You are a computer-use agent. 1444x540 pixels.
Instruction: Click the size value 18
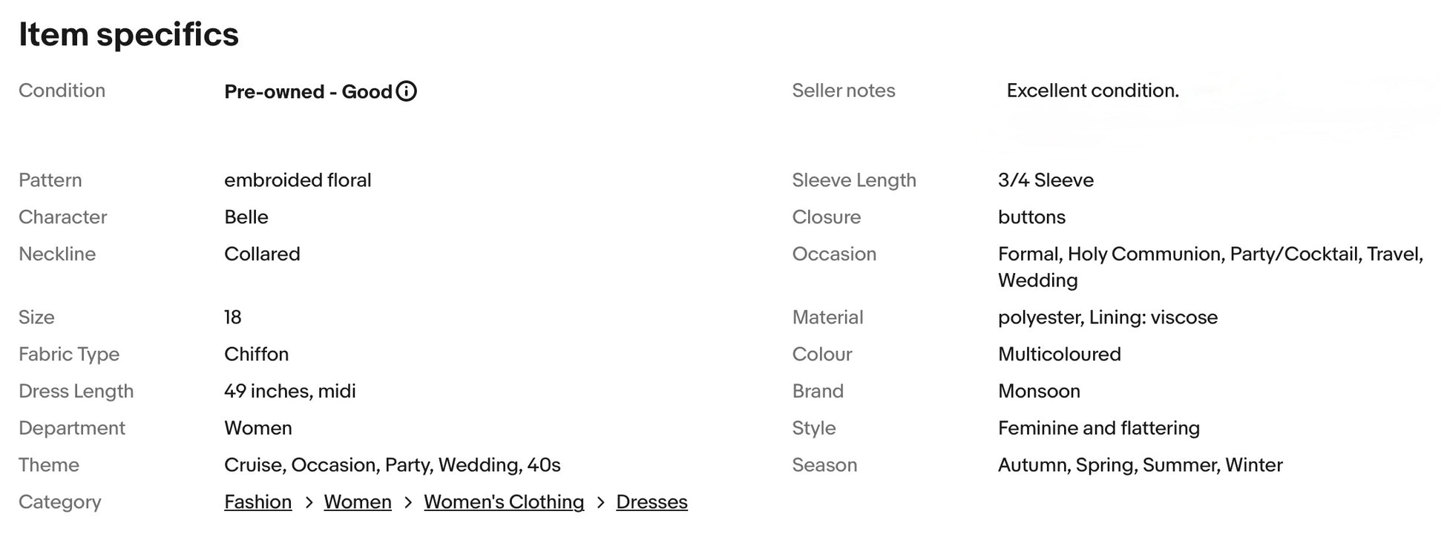click(233, 317)
